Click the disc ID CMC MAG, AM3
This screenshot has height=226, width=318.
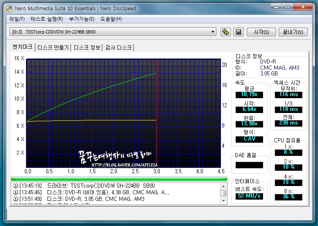[x=280, y=68]
